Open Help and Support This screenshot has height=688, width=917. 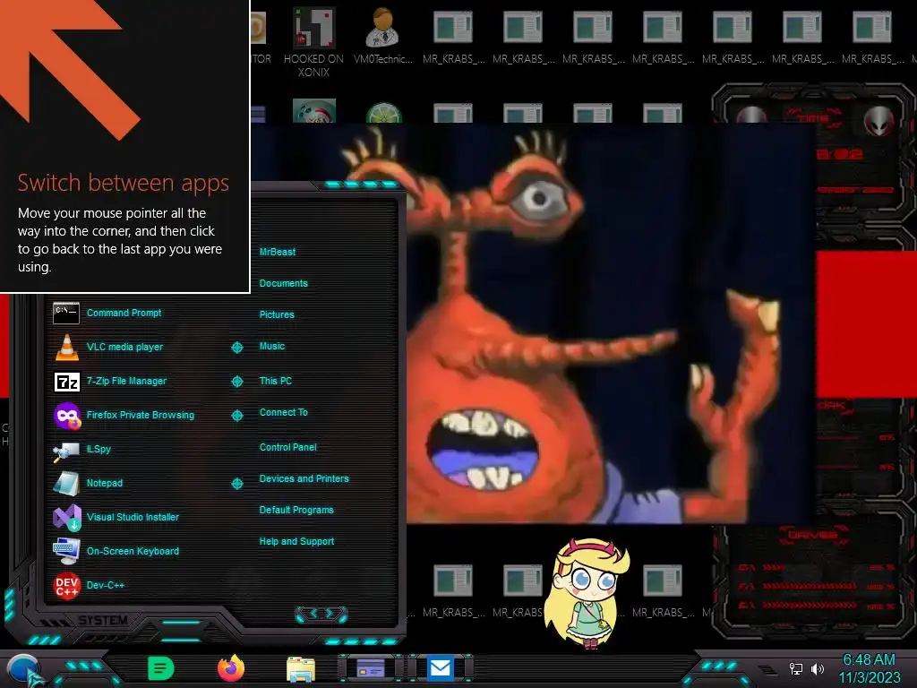[x=297, y=542]
